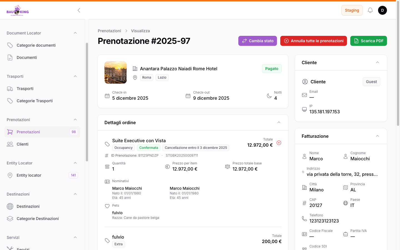Click the Categorie Destinazioni layers icon

[10, 219]
